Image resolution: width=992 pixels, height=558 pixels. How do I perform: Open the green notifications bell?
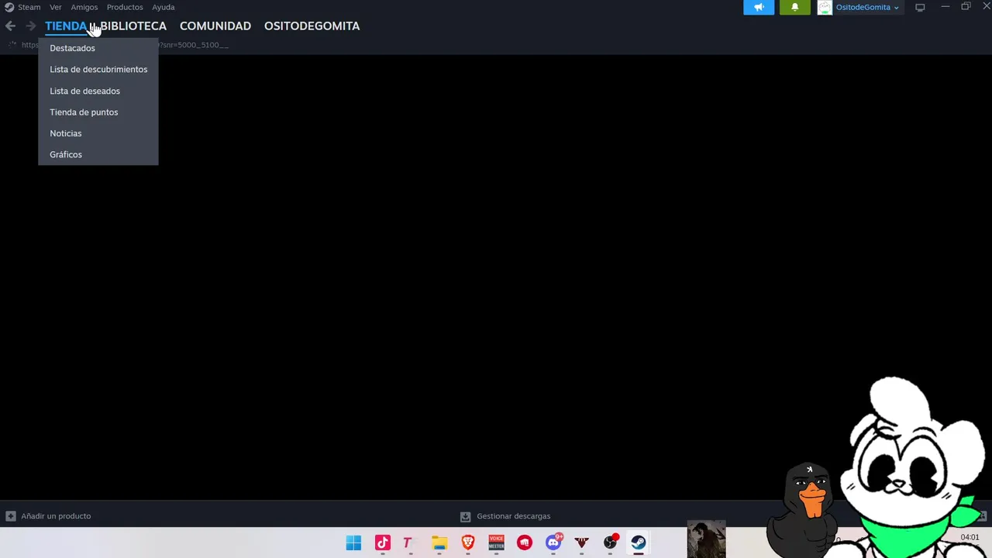[794, 7]
